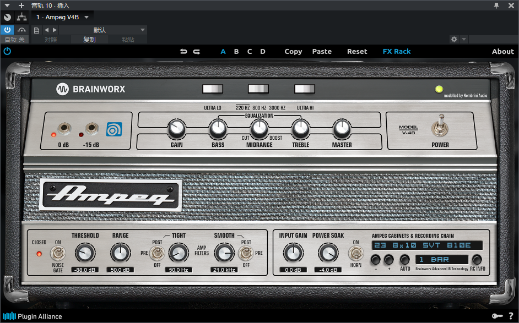Viewport: 519px width, 323px height.
Task: Click the add insert plus icon
Action: (x=21, y=6)
